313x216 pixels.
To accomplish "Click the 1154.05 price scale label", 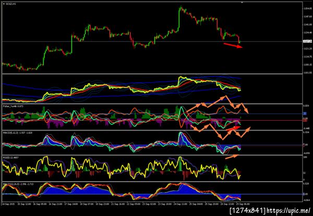I will pos(307,8).
